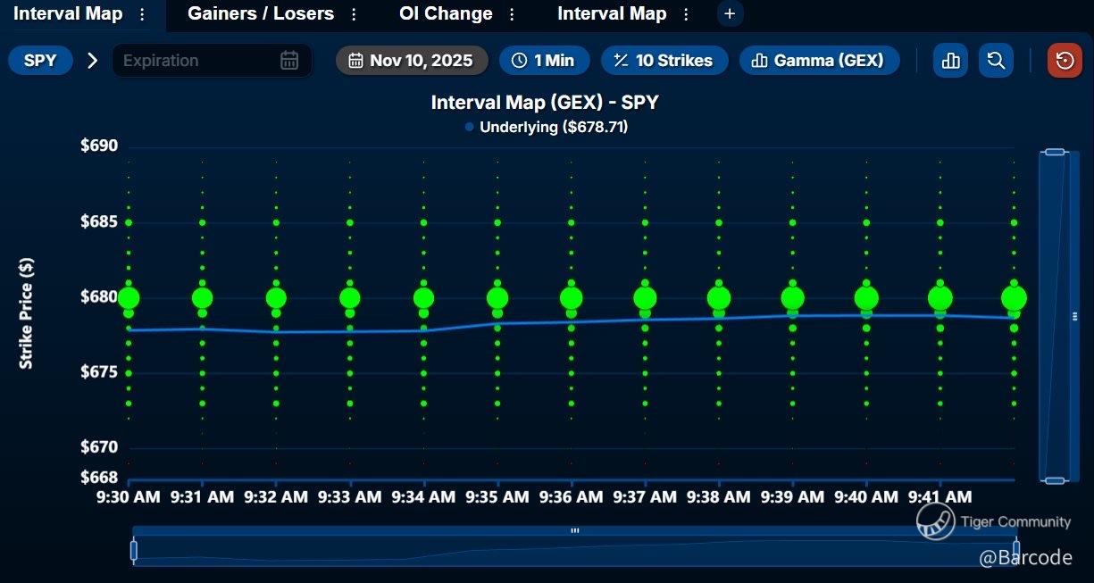Open the Nov 10, 2025 date picker
Screen dimensions: 1094x583
pyautogui.click(x=412, y=61)
